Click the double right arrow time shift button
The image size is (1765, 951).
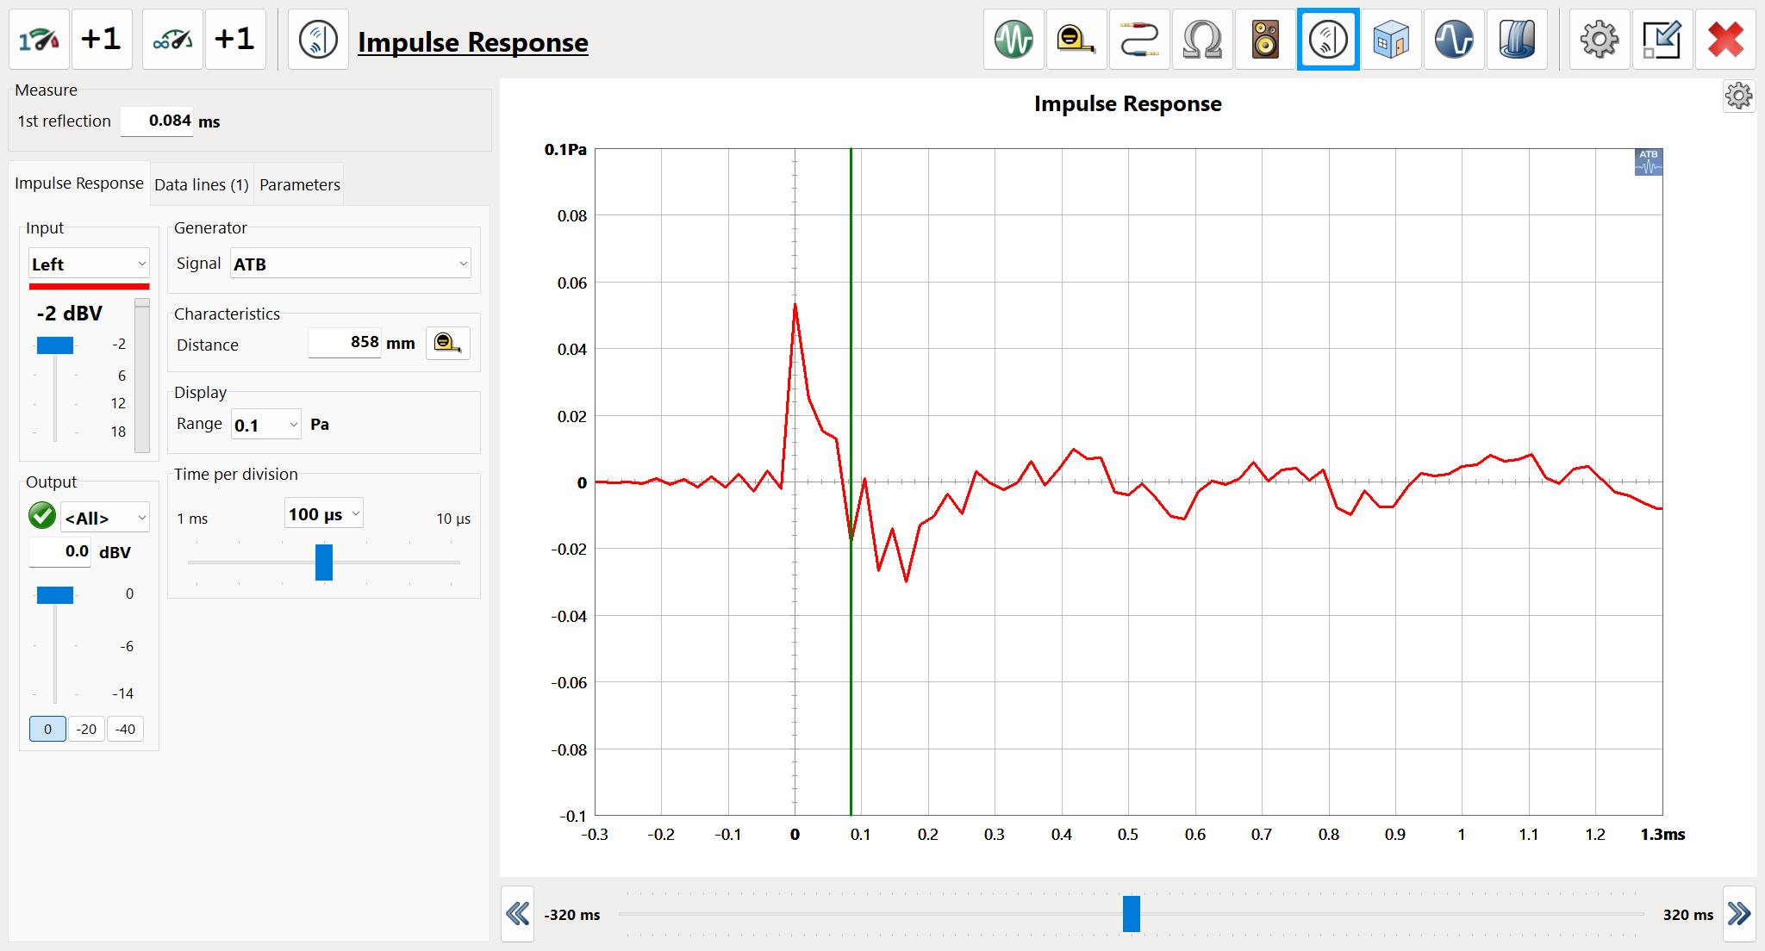(x=1739, y=913)
